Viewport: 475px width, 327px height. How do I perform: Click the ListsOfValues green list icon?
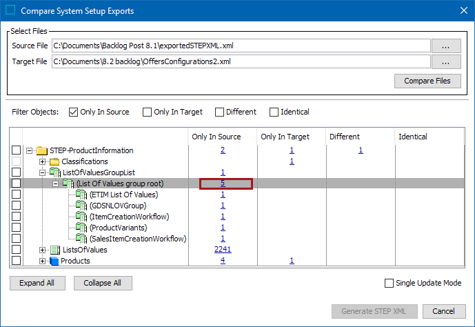[x=54, y=250]
